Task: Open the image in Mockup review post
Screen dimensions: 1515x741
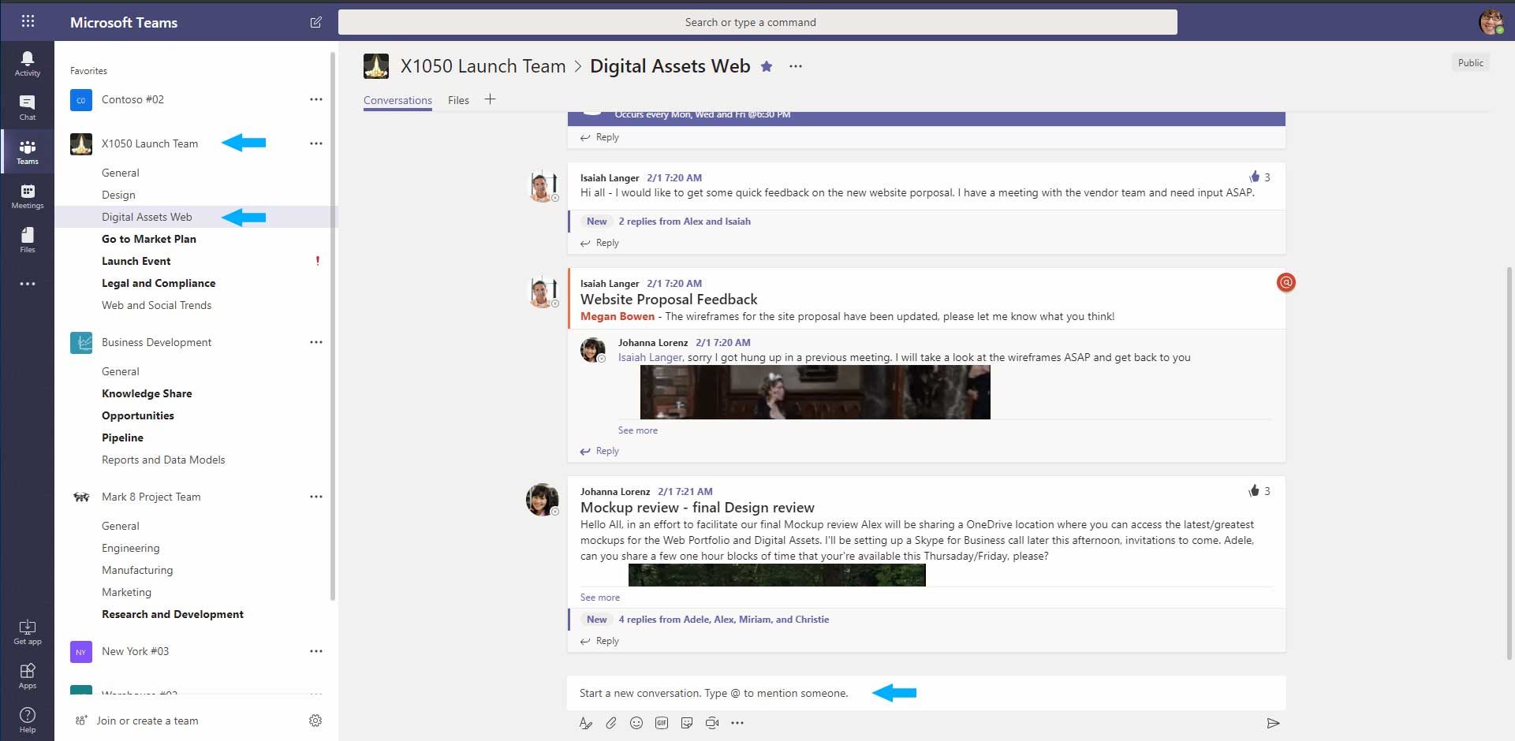Action: 777,575
